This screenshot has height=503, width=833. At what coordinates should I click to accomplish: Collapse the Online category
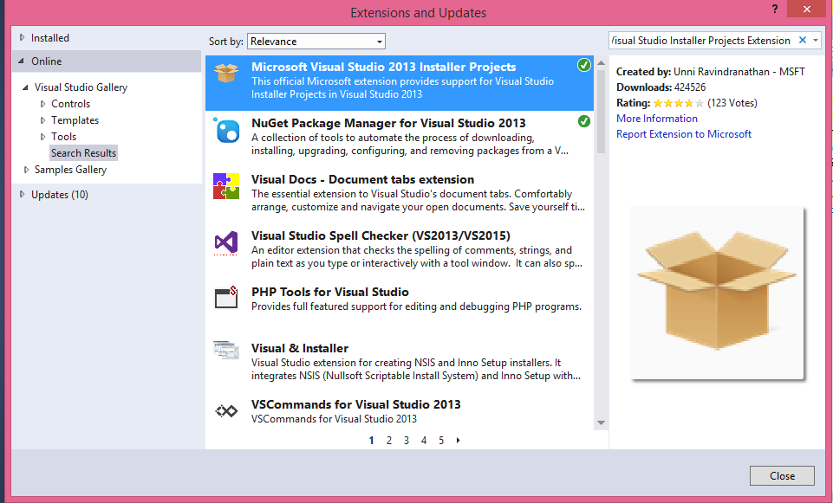point(22,61)
